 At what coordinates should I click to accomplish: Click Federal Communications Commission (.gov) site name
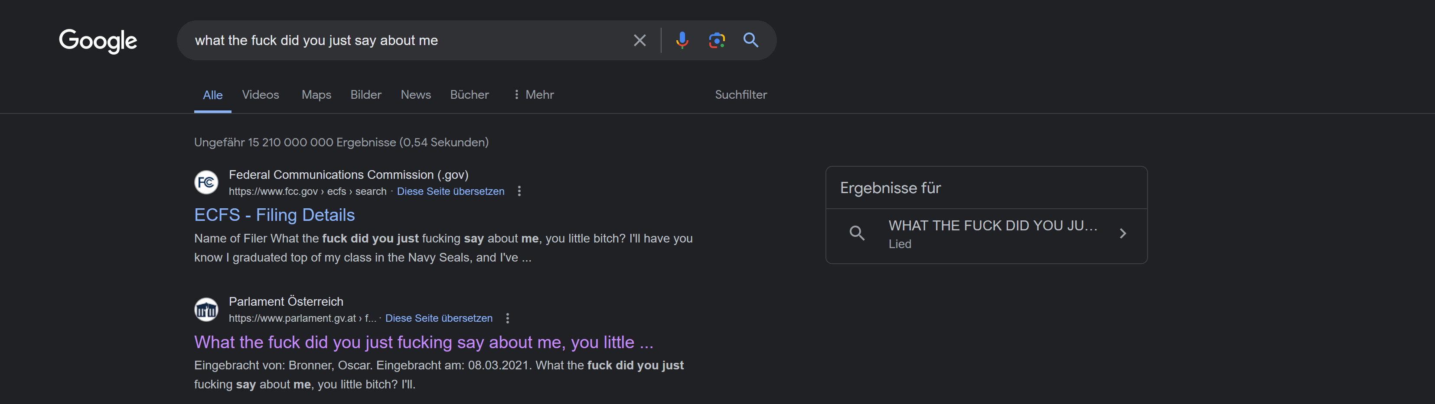349,175
